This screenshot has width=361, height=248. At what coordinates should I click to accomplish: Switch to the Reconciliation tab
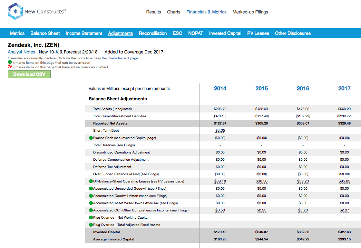[153, 33]
